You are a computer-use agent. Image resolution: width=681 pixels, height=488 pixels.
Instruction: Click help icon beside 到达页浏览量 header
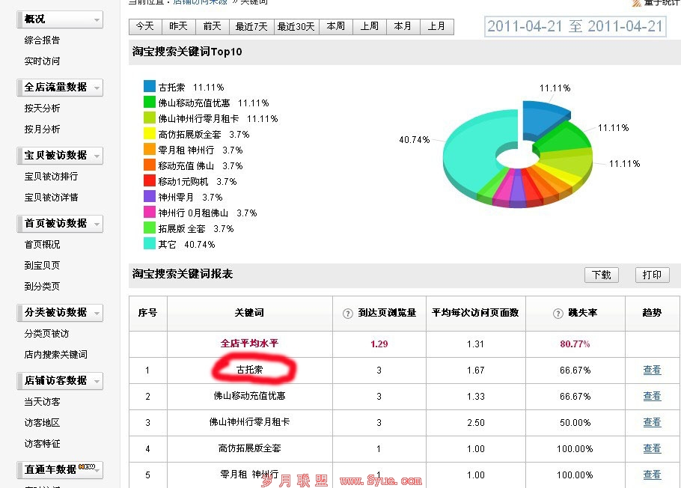[347, 314]
